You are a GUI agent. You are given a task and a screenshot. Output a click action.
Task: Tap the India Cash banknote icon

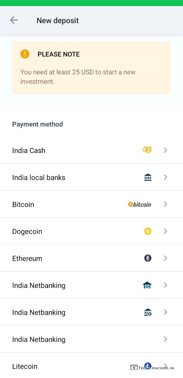pyautogui.click(x=147, y=150)
